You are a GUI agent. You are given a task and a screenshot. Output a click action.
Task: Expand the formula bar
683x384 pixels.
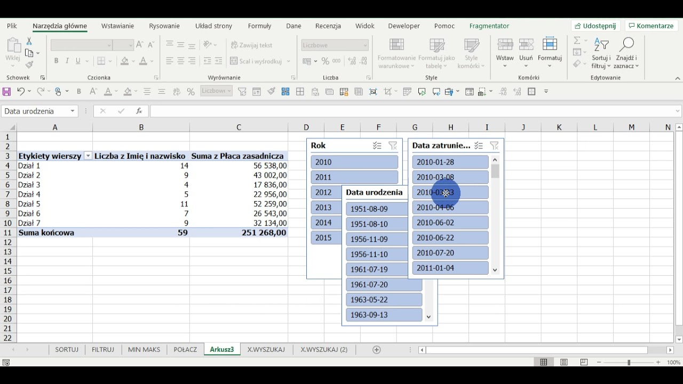click(678, 111)
